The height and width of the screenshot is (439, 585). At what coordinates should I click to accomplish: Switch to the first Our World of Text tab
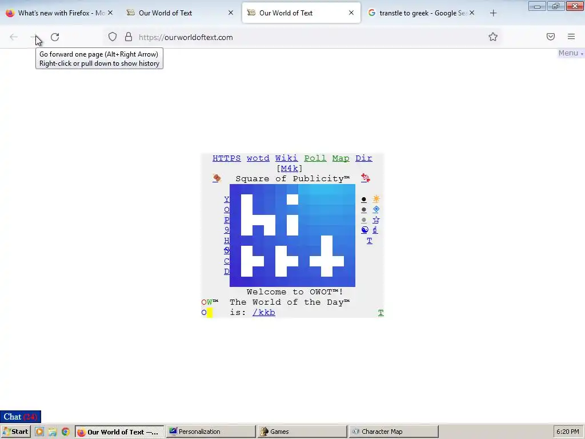(180, 13)
